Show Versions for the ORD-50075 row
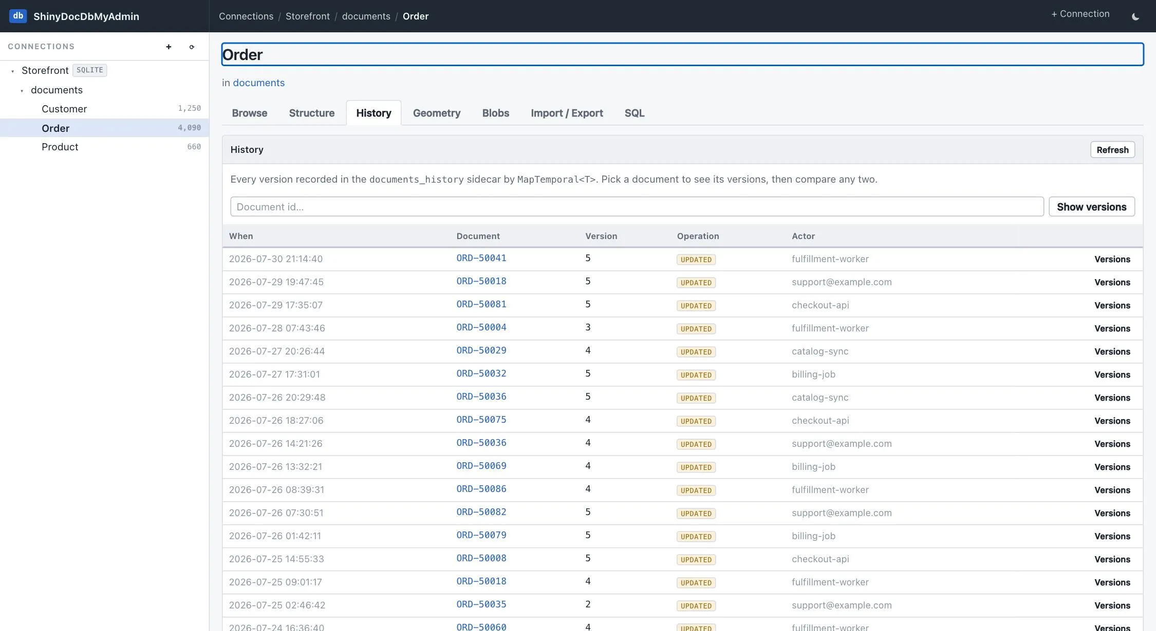 point(1112,421)
